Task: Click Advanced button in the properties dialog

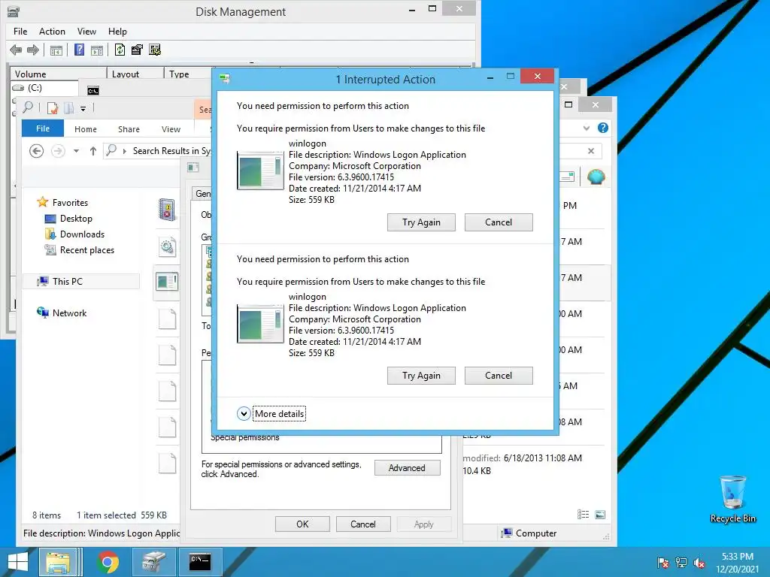Action: click(407, 467)
